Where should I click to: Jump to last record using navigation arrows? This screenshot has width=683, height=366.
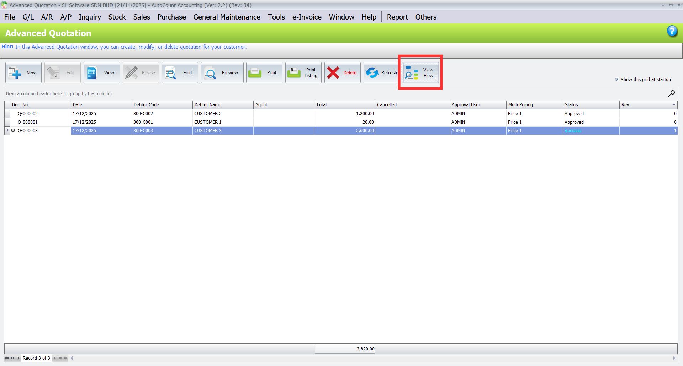click(x=65, y=358)
